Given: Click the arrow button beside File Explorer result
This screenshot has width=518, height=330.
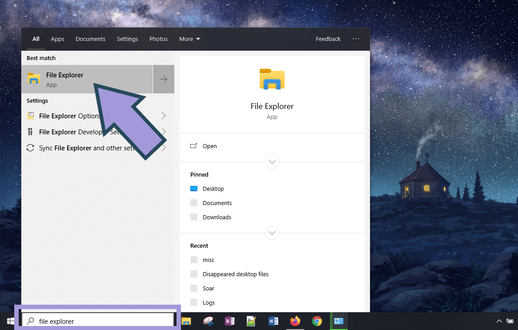Looking at the screenshot, I should click(x=164, y=79).
